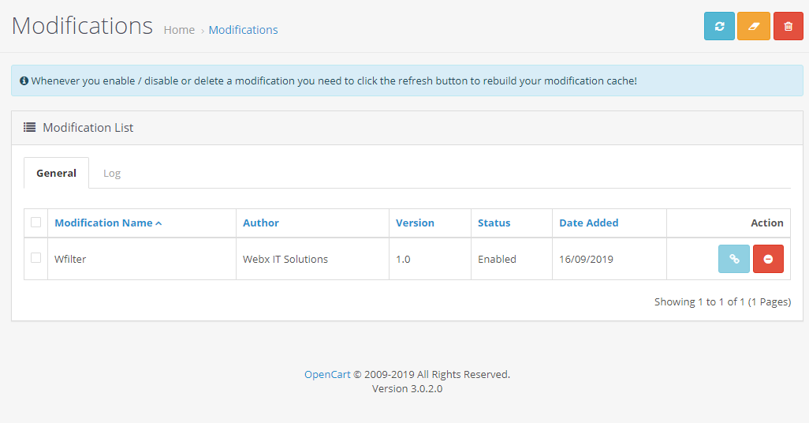Sort the table by Date Added
The image size is (809, 423).
[x=588, y=223]
